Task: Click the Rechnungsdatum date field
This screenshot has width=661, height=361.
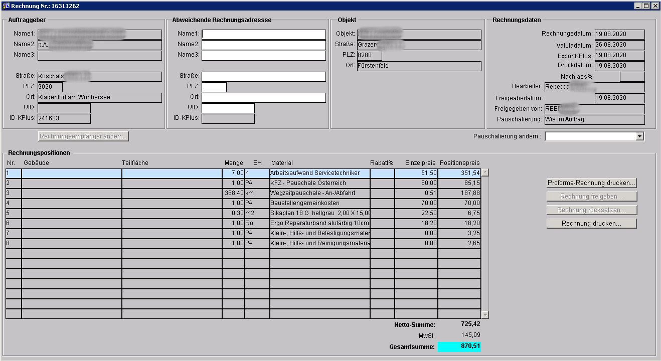Action: [619, 35]
